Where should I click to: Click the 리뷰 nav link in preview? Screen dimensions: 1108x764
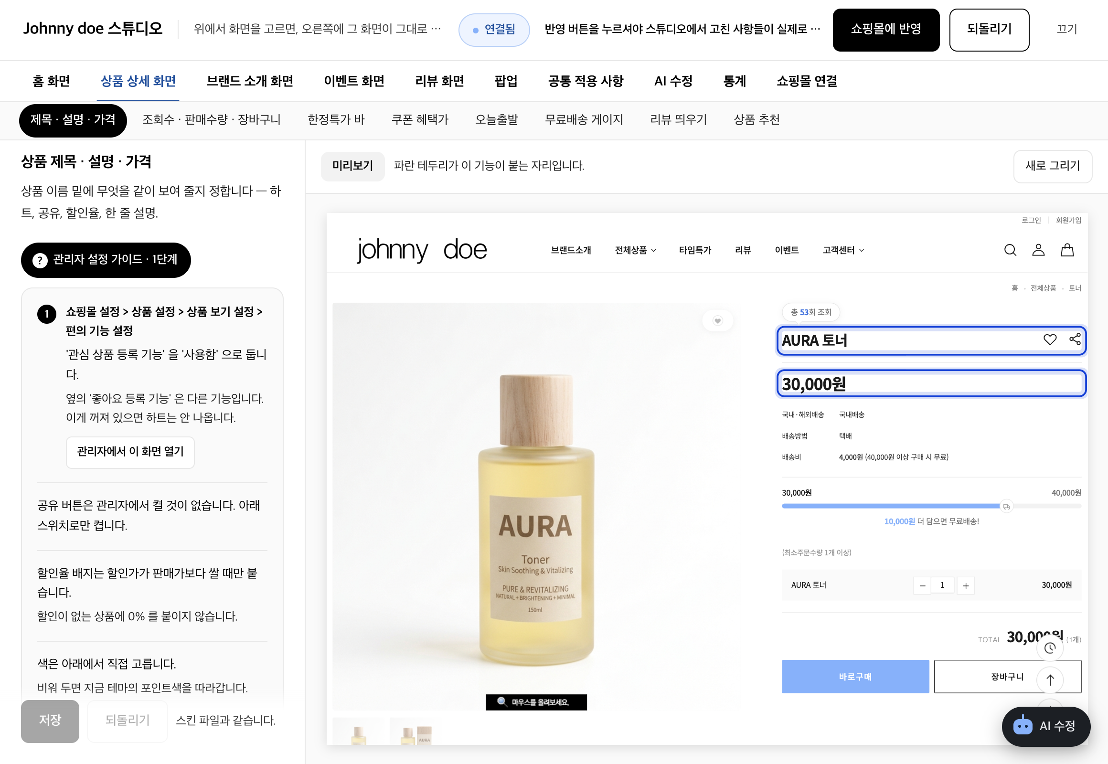coord(743,250)
